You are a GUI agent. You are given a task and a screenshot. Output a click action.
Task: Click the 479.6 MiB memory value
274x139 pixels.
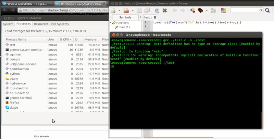tap(93, 103)
